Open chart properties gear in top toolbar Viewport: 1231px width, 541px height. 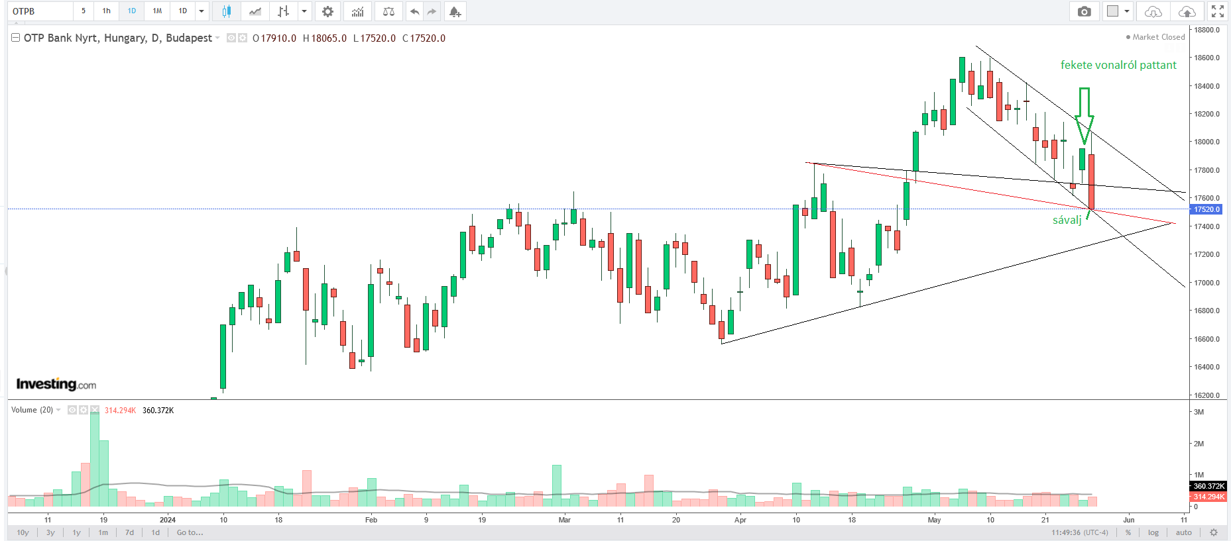click(x=327, y=11)
